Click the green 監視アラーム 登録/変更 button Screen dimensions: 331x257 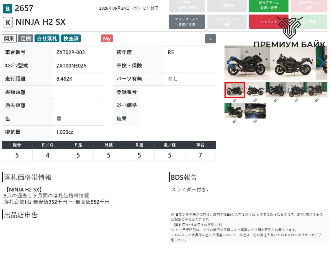269,5
